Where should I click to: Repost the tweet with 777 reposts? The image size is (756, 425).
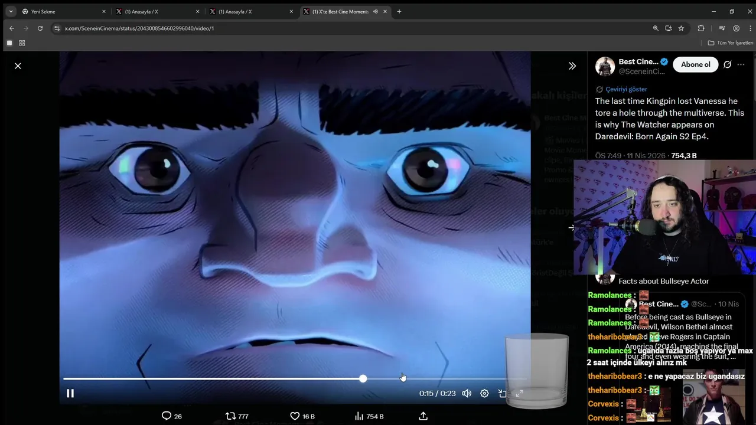[237, 416]
